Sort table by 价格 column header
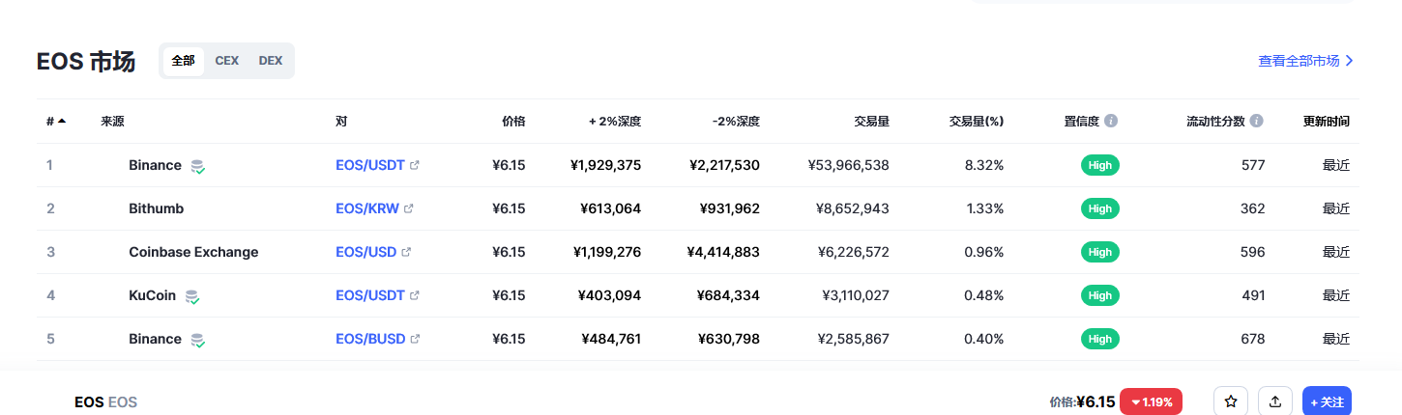Viewport: 1402px width, 415px height. click(513, 122)
